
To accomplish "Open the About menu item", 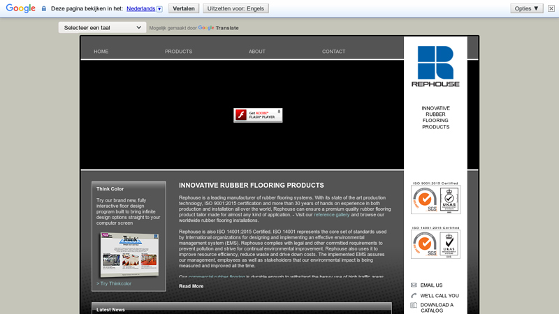I will [x=257, y=52].
